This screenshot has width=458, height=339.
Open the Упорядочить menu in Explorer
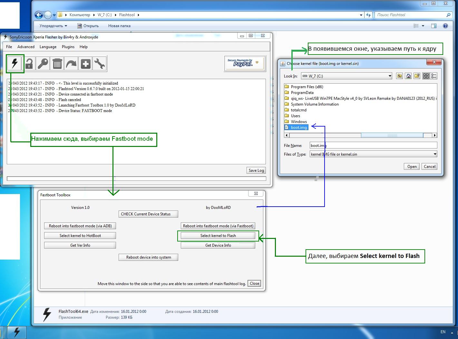point(53,26)
